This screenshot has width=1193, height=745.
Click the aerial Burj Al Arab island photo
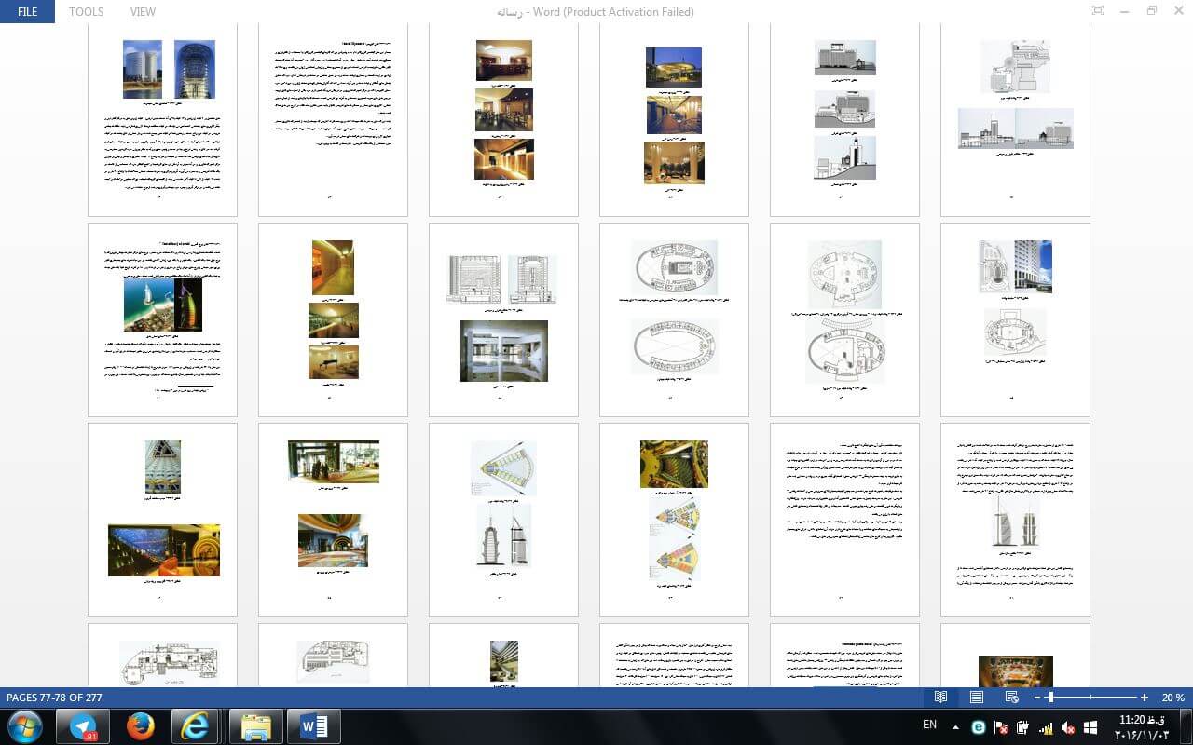(x=150, y=305)
